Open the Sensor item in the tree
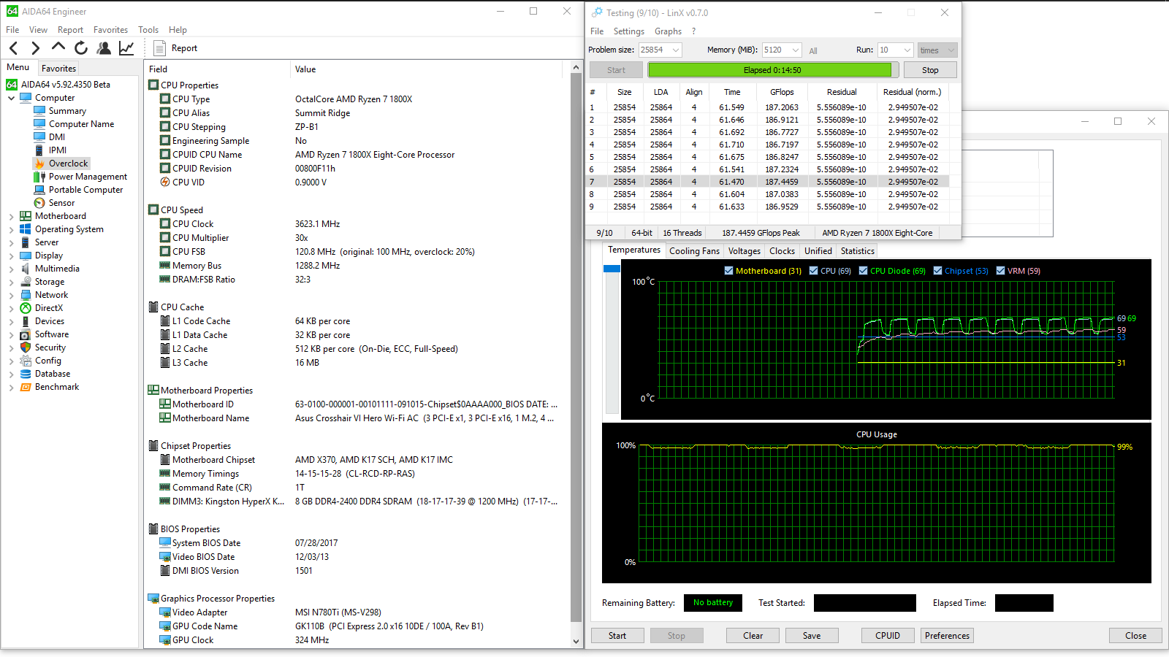Image resolution: width=1169 pixels, height=657 pixels. pos(61,203)
